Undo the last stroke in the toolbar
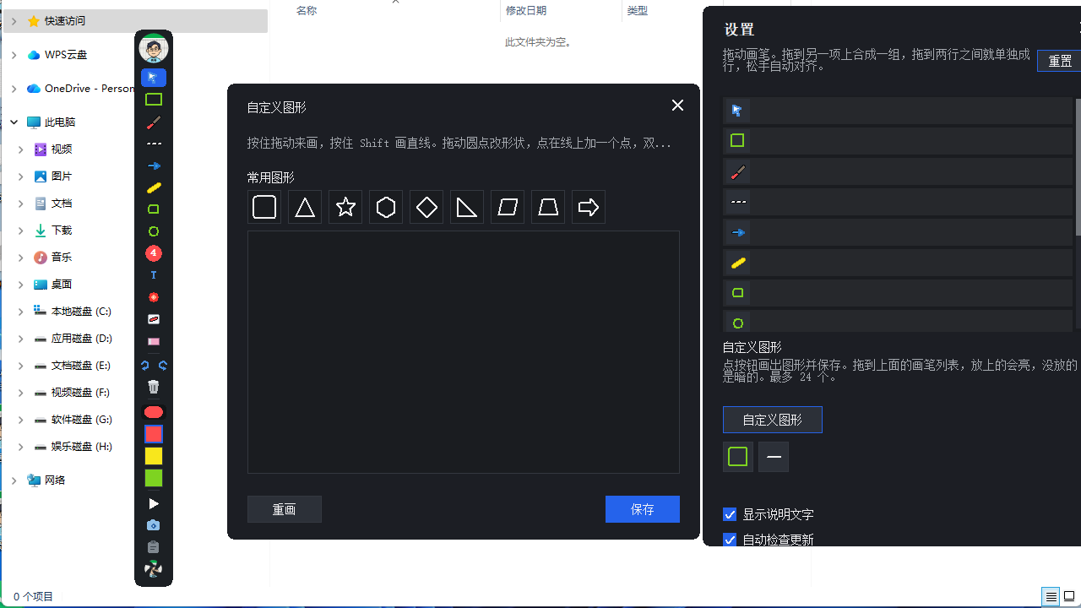The image size is (1081, 608). click(x=145, y=366)
